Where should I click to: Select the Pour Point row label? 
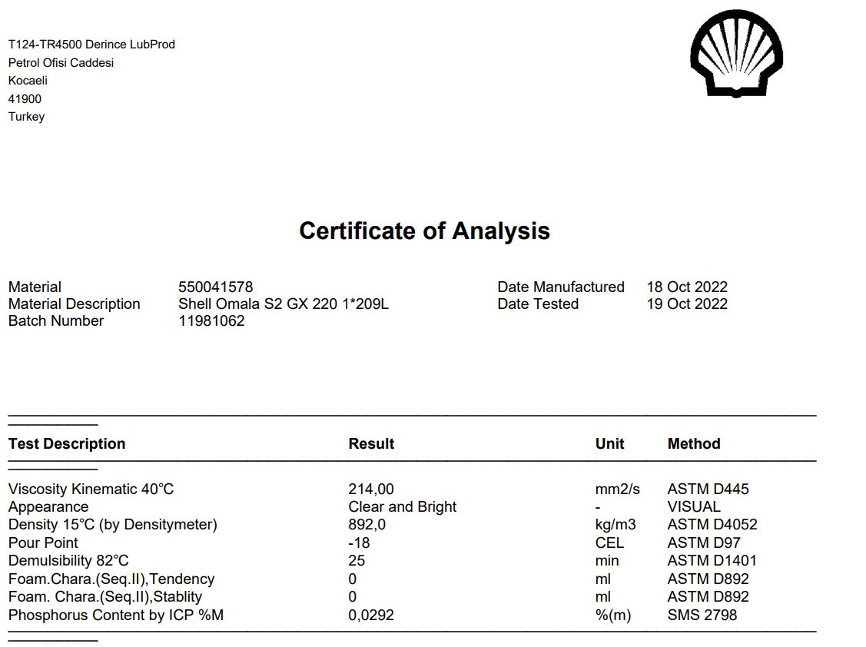pos(43,543)
